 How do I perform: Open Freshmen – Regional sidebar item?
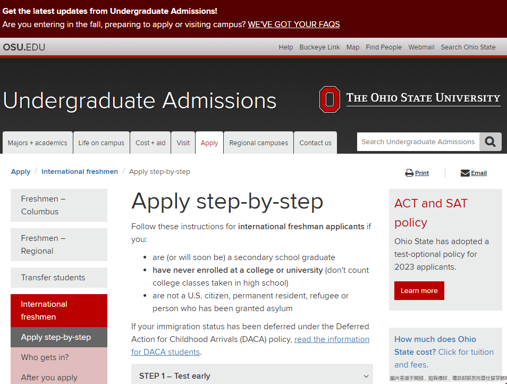[59, 245]
